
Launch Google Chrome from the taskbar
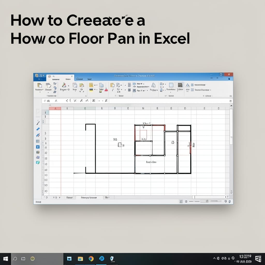pos(91,259)
